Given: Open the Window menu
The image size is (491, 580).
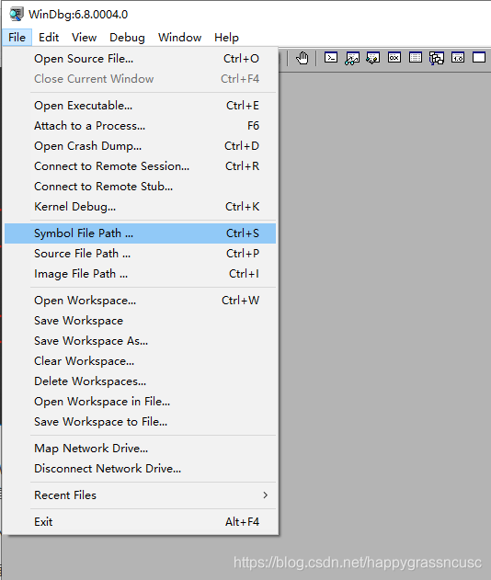Looking at the screenshot, I should [x=179, y=38].
